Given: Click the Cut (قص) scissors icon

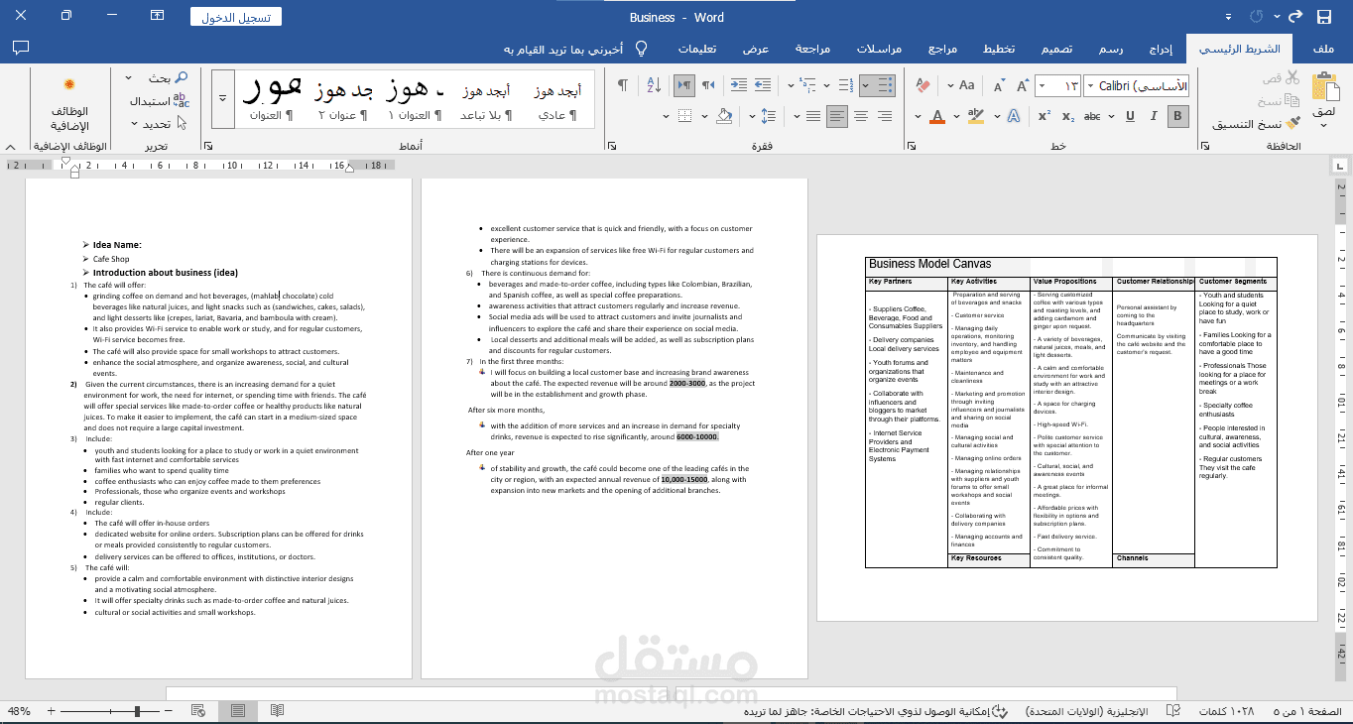Looking at the screenshot, I should click(1292, 78).
